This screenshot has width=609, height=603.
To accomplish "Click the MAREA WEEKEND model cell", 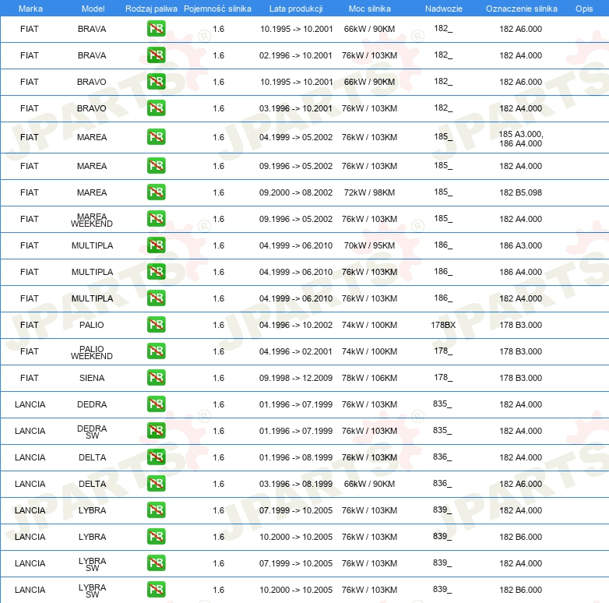I will click(x=92, y=220).
